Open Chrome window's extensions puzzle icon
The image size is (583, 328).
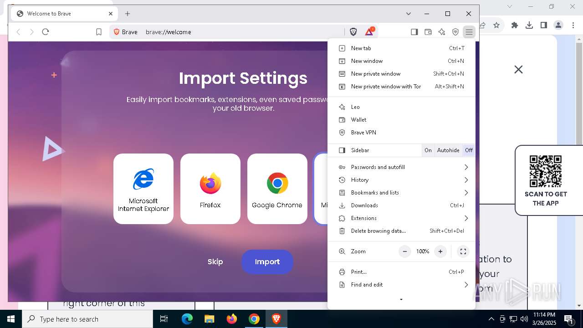(515, 25)
